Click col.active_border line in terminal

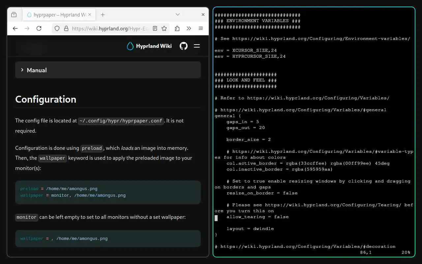(308, 163)
